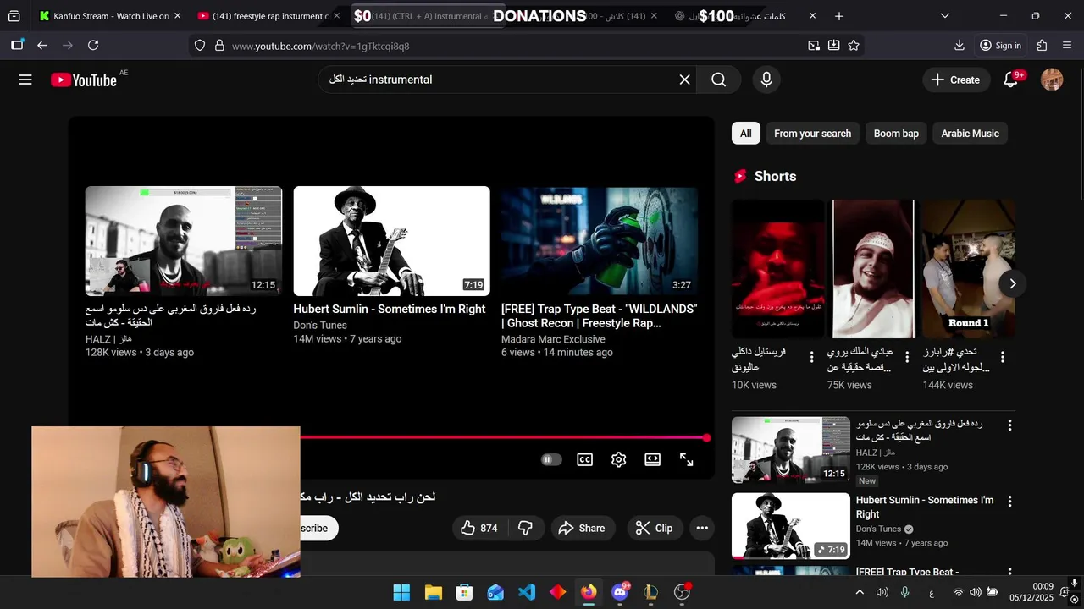Open the YouTube guide hamburger menu
1084x609 pixels.
click(25, 80)
